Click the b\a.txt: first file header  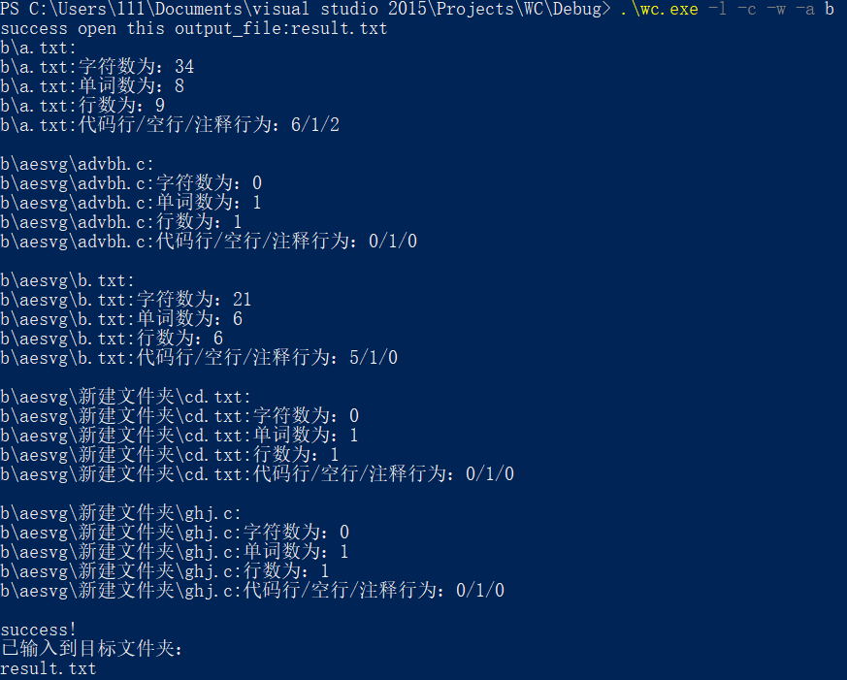coord(39,48)
